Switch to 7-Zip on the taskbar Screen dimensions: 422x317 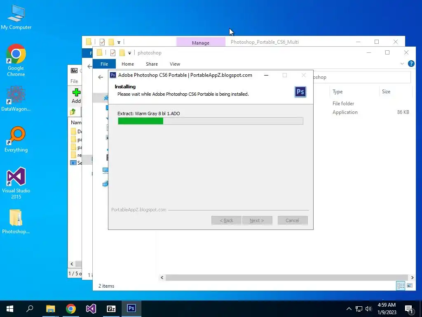[x=111, y=309]
